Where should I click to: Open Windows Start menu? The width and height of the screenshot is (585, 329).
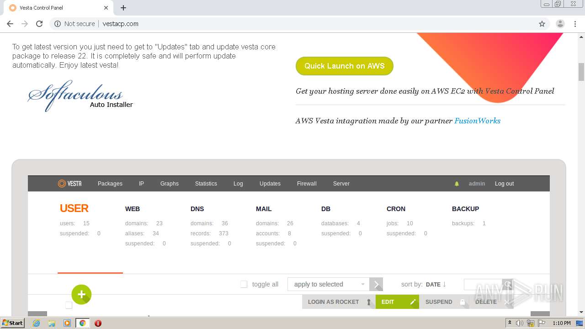[12, 323]
